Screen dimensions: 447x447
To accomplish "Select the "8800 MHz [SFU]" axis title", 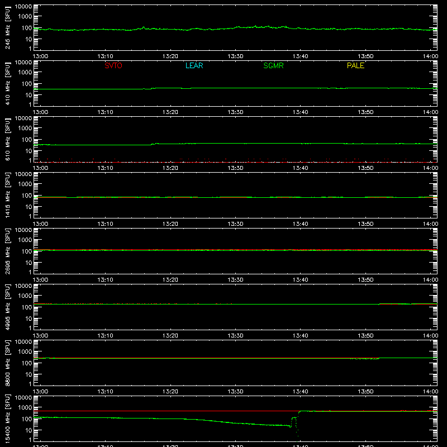I will (x=8, y=363).
